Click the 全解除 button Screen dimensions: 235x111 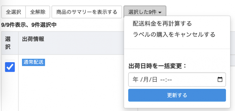(38, 12)
